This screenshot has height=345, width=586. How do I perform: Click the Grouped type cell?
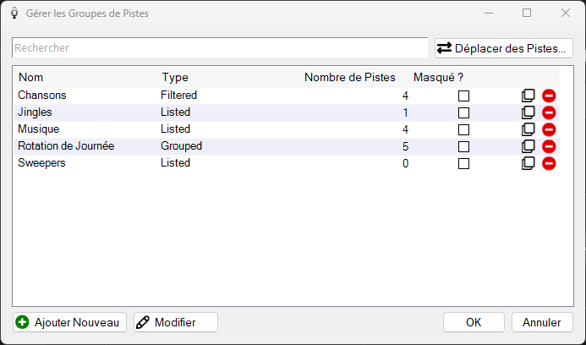[x=182, y=145]
